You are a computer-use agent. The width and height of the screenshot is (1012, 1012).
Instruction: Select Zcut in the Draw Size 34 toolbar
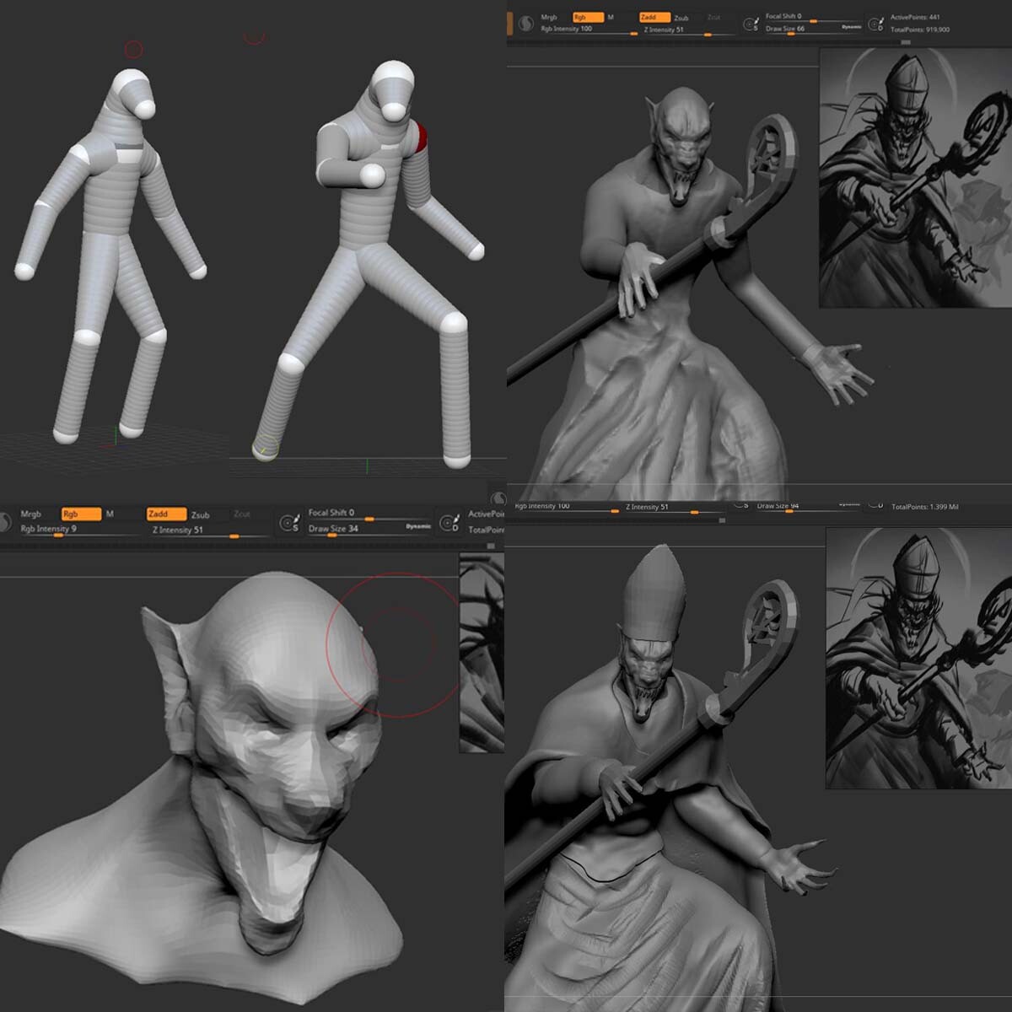tap(242, 514)
